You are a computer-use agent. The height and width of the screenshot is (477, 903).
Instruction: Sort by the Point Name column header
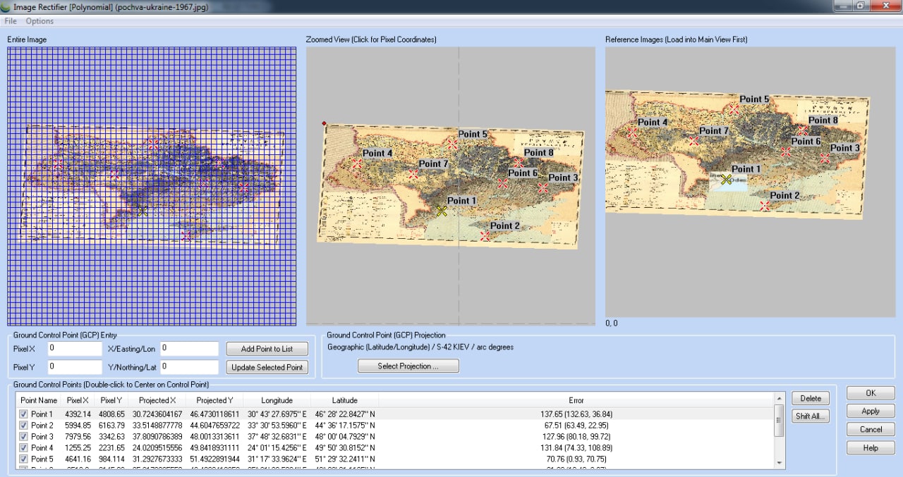(39, 400)
